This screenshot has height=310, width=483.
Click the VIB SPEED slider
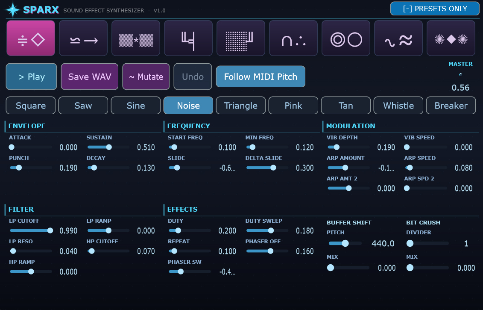426,147
